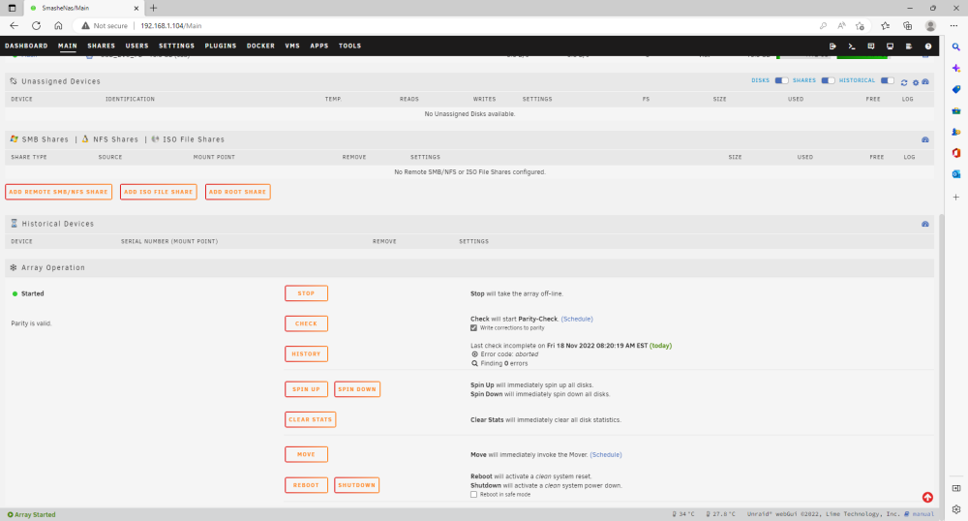Viewport: 968px width, 521px height.
Task: Reload the page with the refresh icon
Action: pos(37,26)
